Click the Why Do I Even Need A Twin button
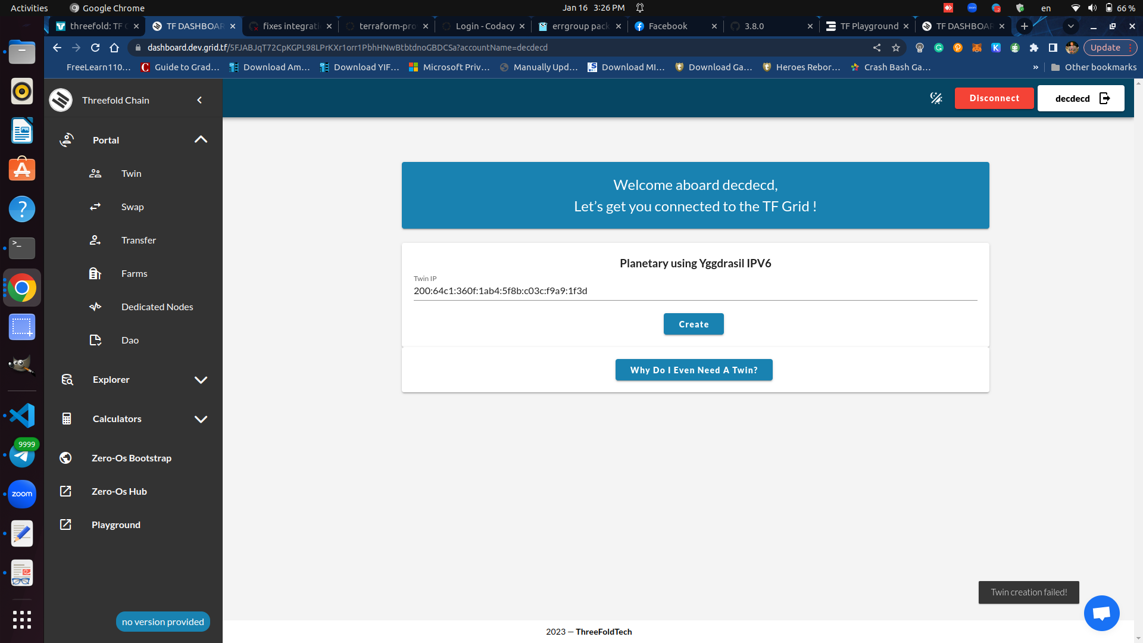This screenshot has width=1143, height=643. pyautogui.click(x=694, y=370)
